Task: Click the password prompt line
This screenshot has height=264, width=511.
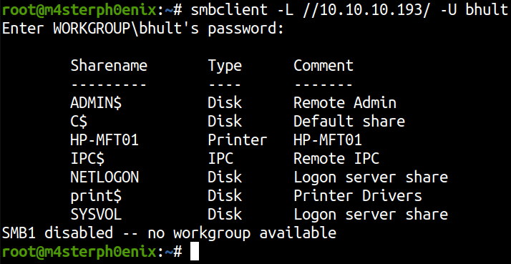Action: pos(142,29)
